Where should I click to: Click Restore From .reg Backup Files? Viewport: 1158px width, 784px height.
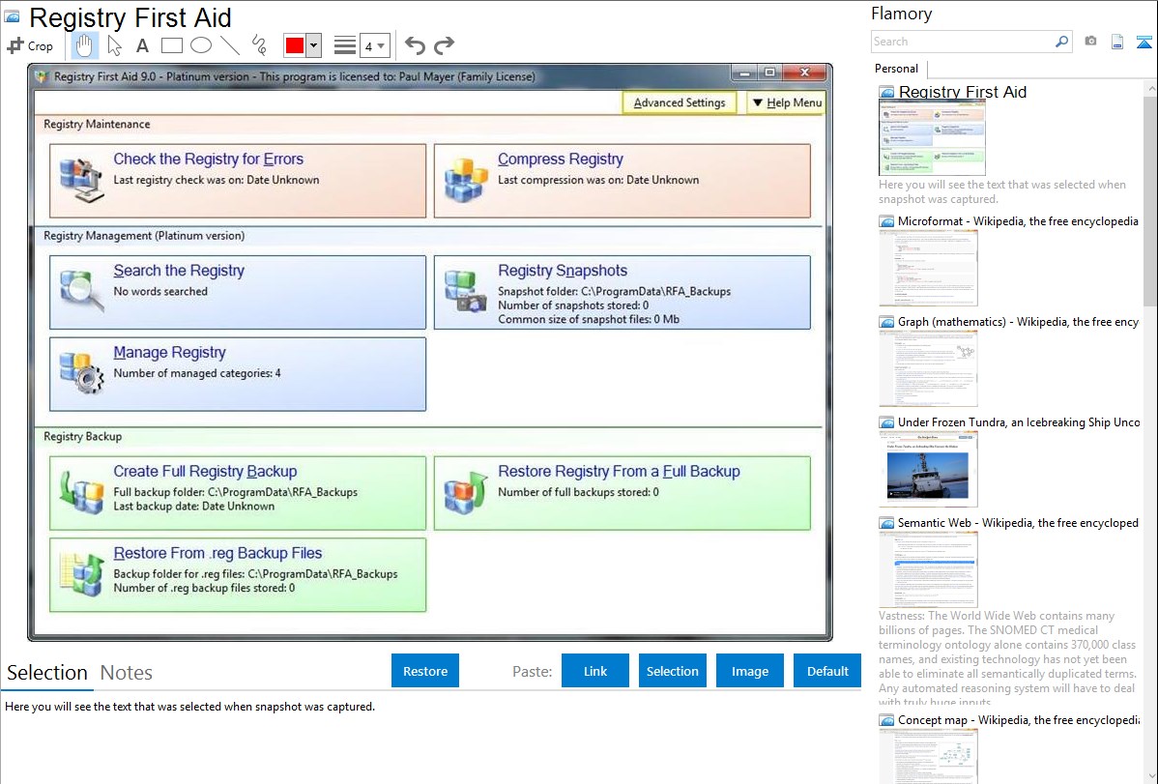pos(217,554)
